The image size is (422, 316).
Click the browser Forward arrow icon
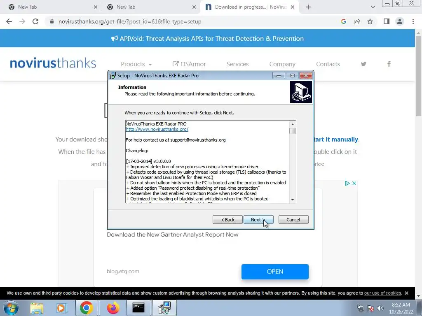(x=22, y=21)
